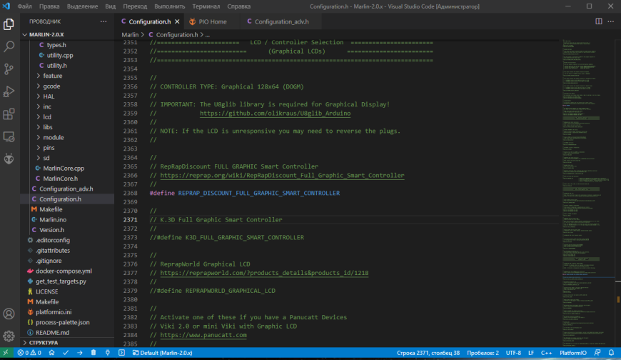Open the Вид menu

pyautogui.click(x=110, y=6)
